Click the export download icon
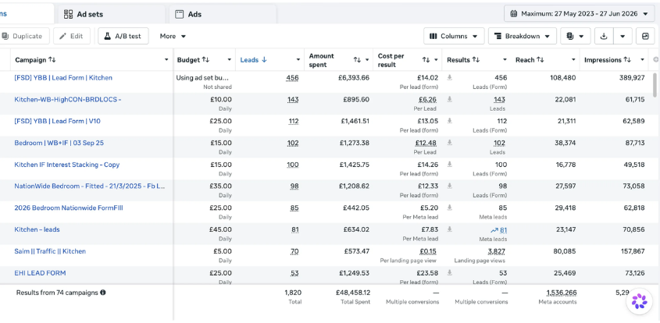The width and height of the screenshot is (660, 323). (604, 36)
